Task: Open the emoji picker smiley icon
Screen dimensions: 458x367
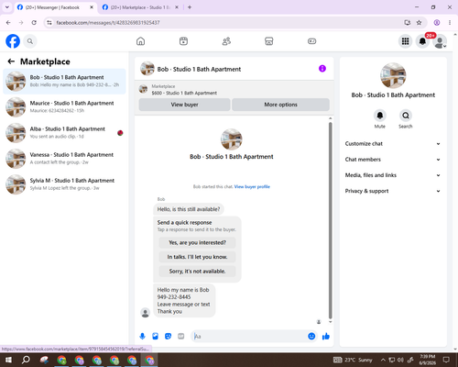Action: (311, 337)
